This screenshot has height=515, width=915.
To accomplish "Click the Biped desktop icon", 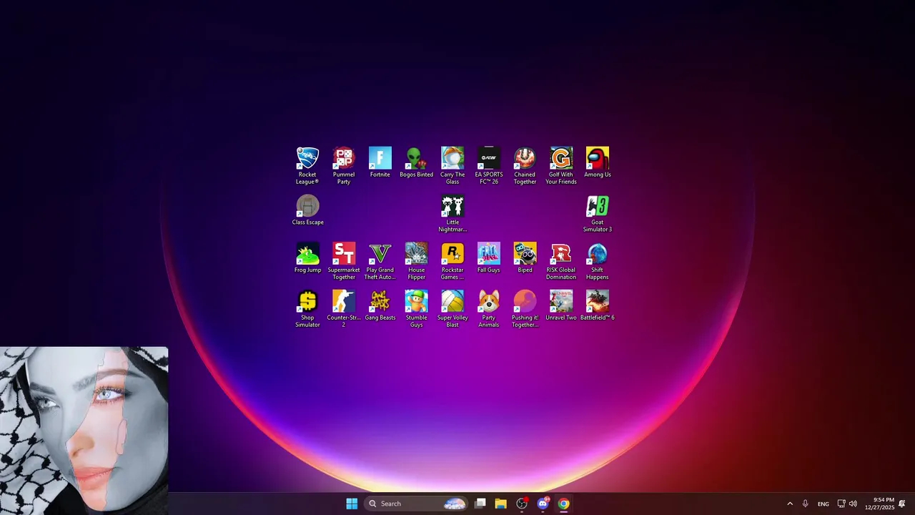I will pos(525,258).
